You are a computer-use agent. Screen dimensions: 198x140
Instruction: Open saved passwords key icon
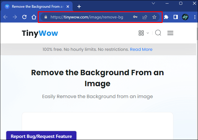135,17
